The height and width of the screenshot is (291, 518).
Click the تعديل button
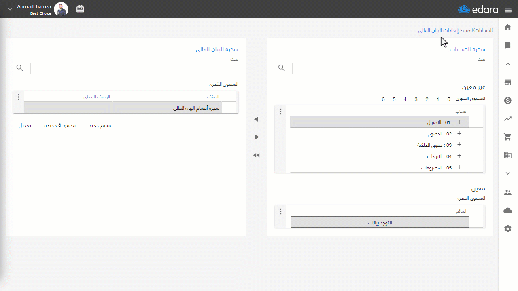point(25,126)
